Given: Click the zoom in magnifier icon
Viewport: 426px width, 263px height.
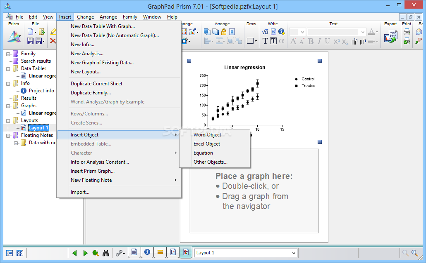Looking at the screenshot, I should tap(414, 253).
